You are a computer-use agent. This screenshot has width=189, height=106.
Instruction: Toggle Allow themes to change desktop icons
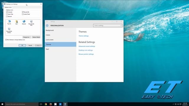coord(6,40)
